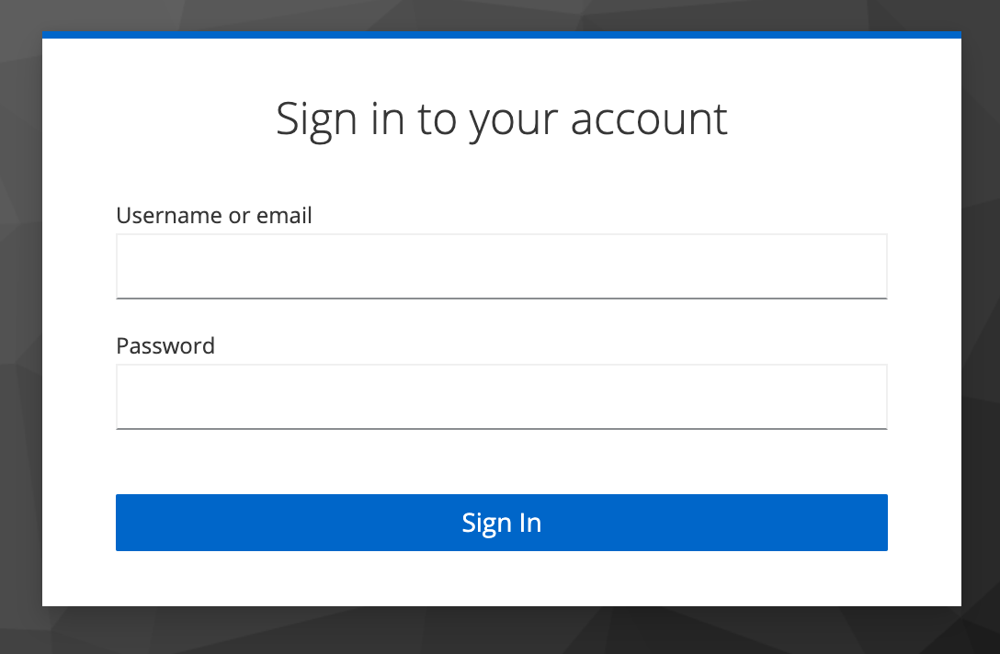Click the dark polygon background outside the card

(x=20, y=319)
